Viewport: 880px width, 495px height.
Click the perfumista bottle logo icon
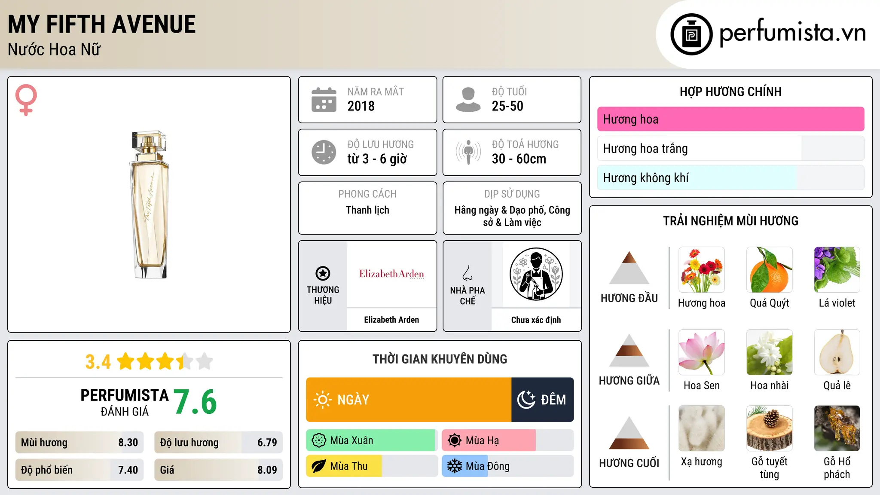(x=691, y=34)
